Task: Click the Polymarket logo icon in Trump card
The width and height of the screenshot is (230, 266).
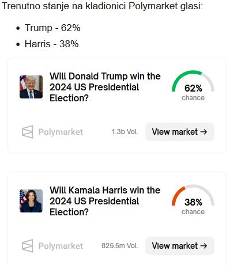Action: 28,132
